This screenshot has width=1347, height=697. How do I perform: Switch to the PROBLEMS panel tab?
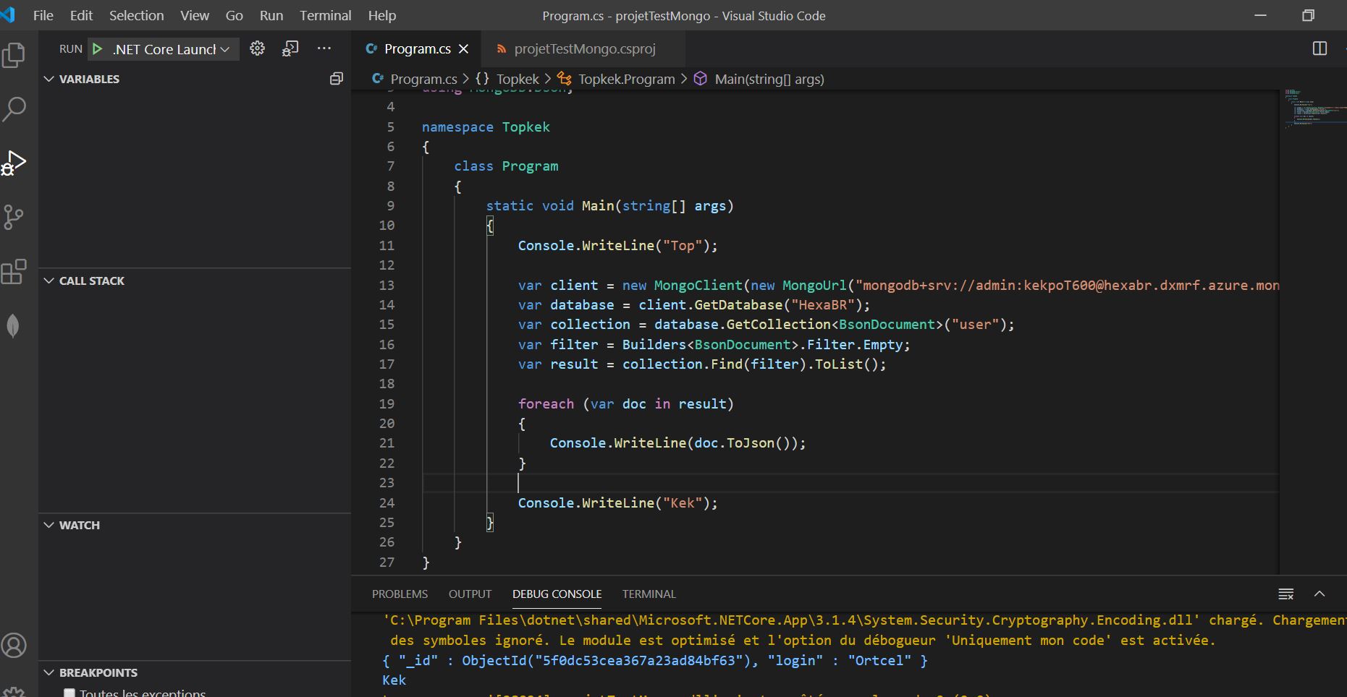[400, 594]
